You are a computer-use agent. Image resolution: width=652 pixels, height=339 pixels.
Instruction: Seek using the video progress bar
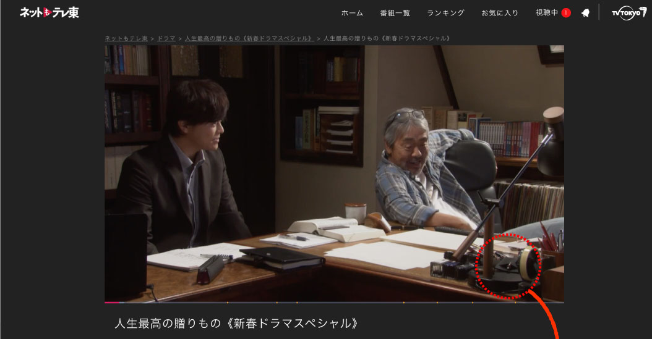click(334, 303)
